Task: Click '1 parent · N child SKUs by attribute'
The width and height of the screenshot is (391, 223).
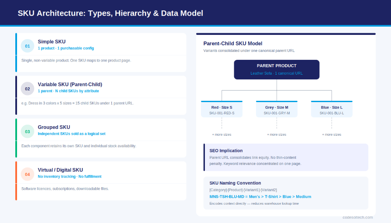Action: click(68, 91)
